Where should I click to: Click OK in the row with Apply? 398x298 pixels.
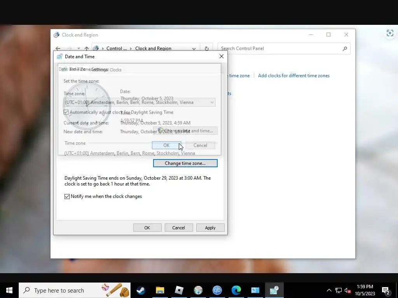147,228
